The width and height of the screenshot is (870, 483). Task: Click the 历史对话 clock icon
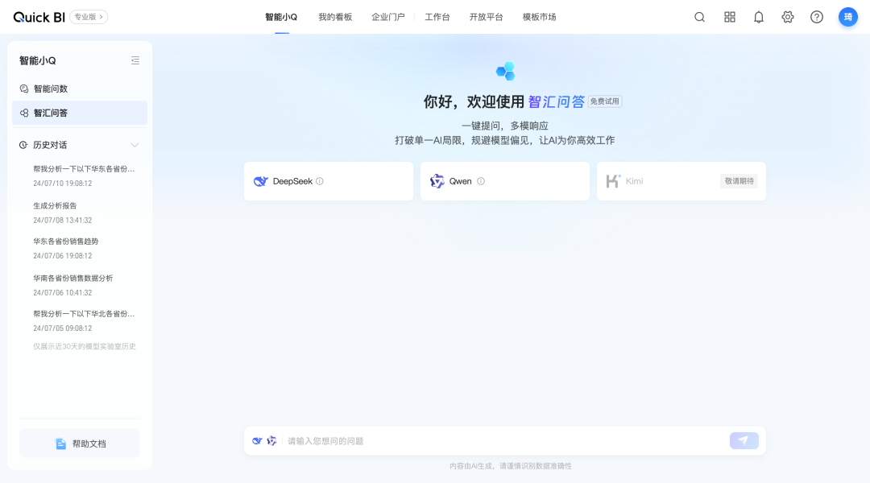(x=23, y=145)
